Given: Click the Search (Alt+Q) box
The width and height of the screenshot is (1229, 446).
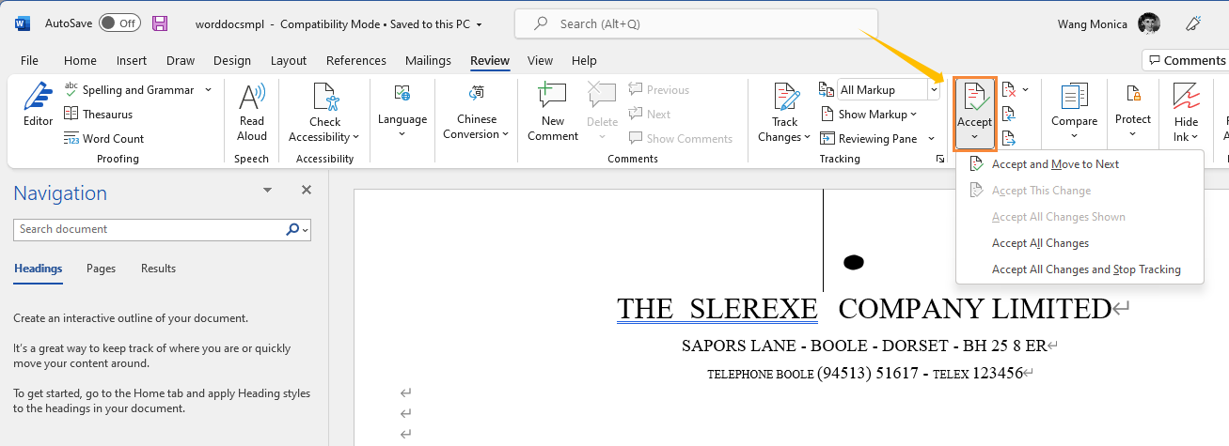Looking at the screenshot, I should coord(696,23).
